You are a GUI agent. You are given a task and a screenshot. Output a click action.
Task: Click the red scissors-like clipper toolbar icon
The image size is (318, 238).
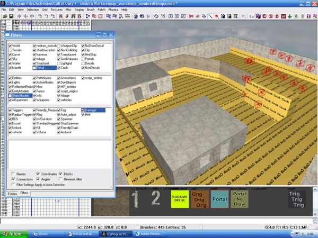(191, 16)
